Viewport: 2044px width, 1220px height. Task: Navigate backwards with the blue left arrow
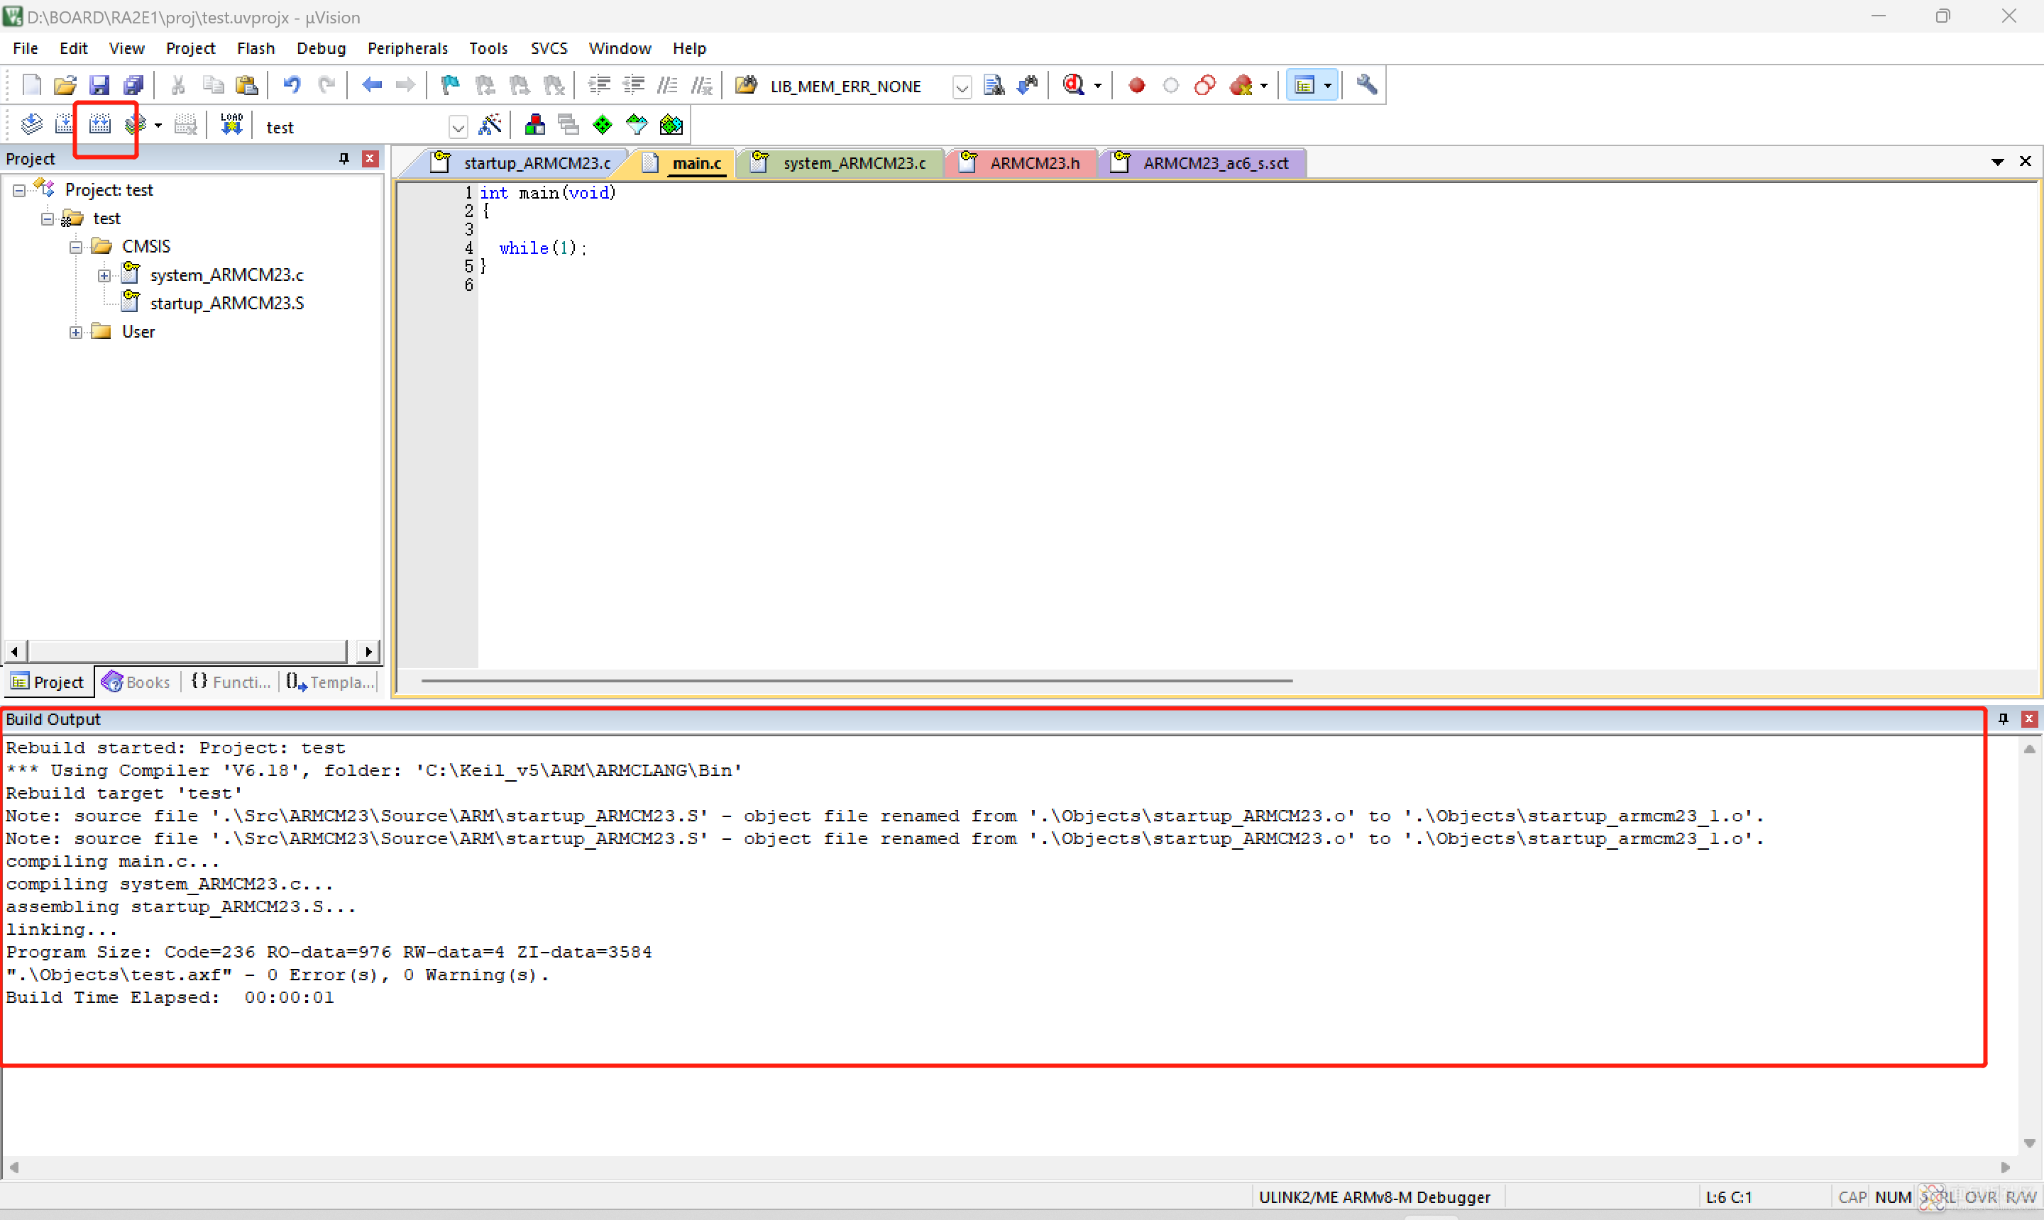(372, 86)
